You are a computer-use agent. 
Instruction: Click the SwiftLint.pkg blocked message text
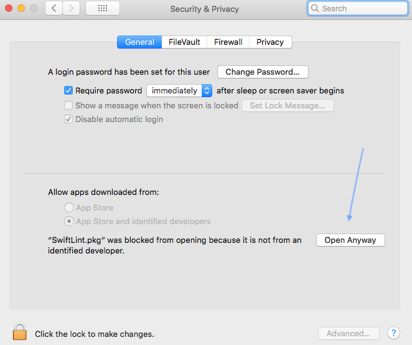[x=175, y=245]
